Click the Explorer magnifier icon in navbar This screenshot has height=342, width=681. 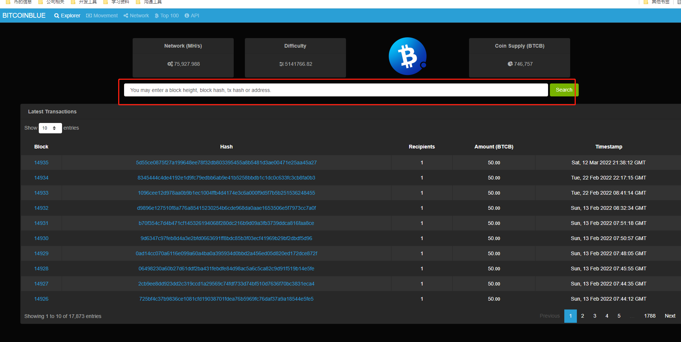[57, 16]
